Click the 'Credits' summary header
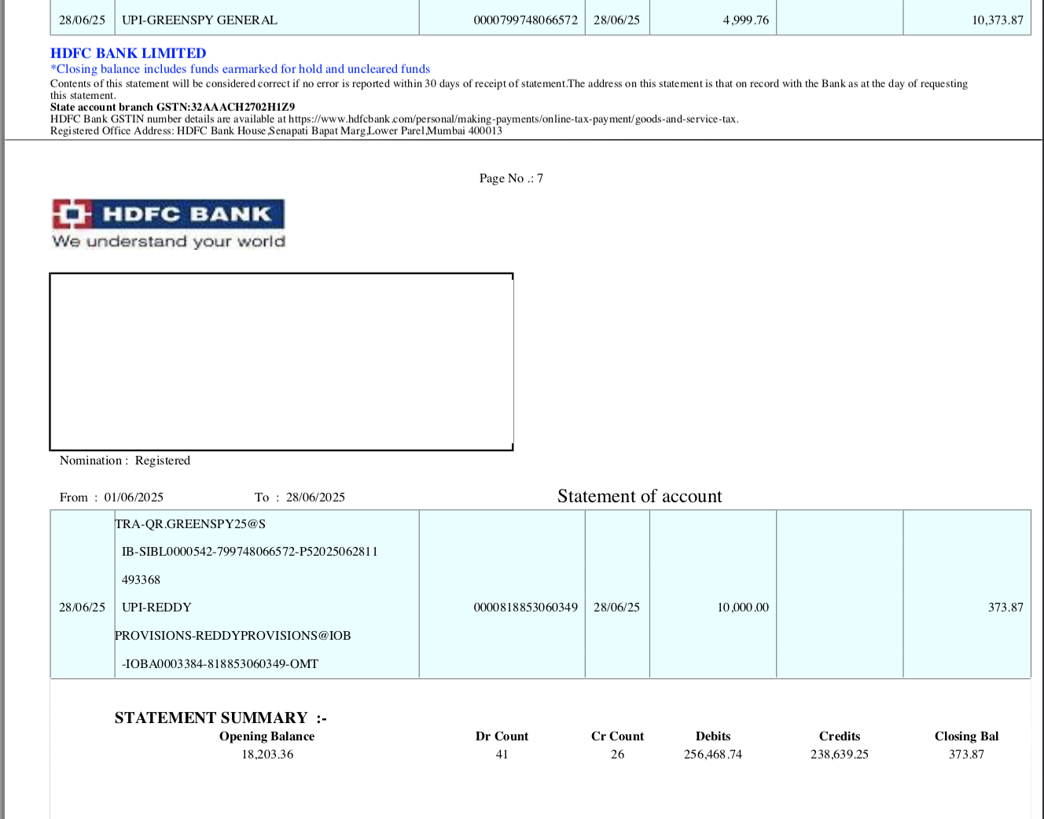Screen dimensions: 1044x819 tap(840, 736)
